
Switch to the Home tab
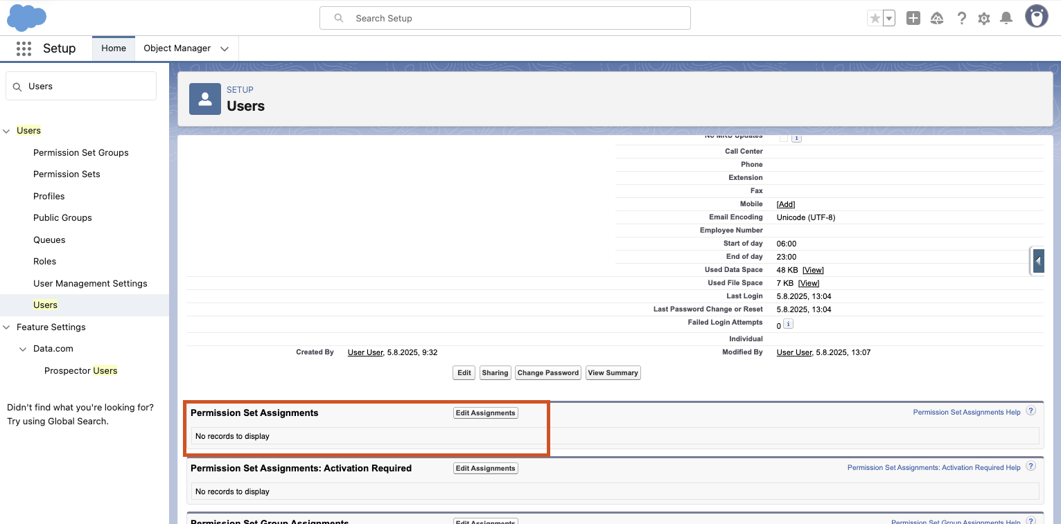pyautogui.click(x=114, y=48)
